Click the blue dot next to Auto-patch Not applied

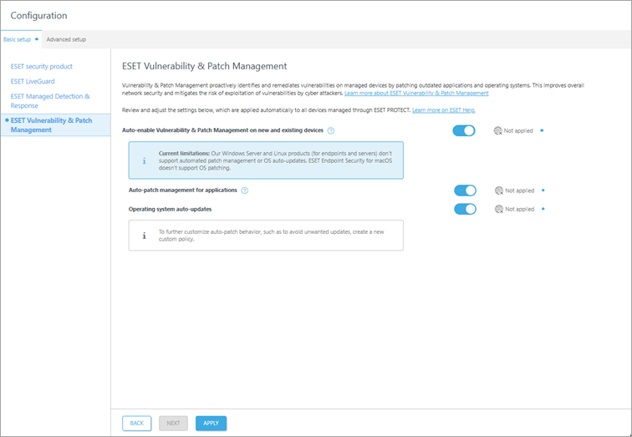[x=543, y=191]
